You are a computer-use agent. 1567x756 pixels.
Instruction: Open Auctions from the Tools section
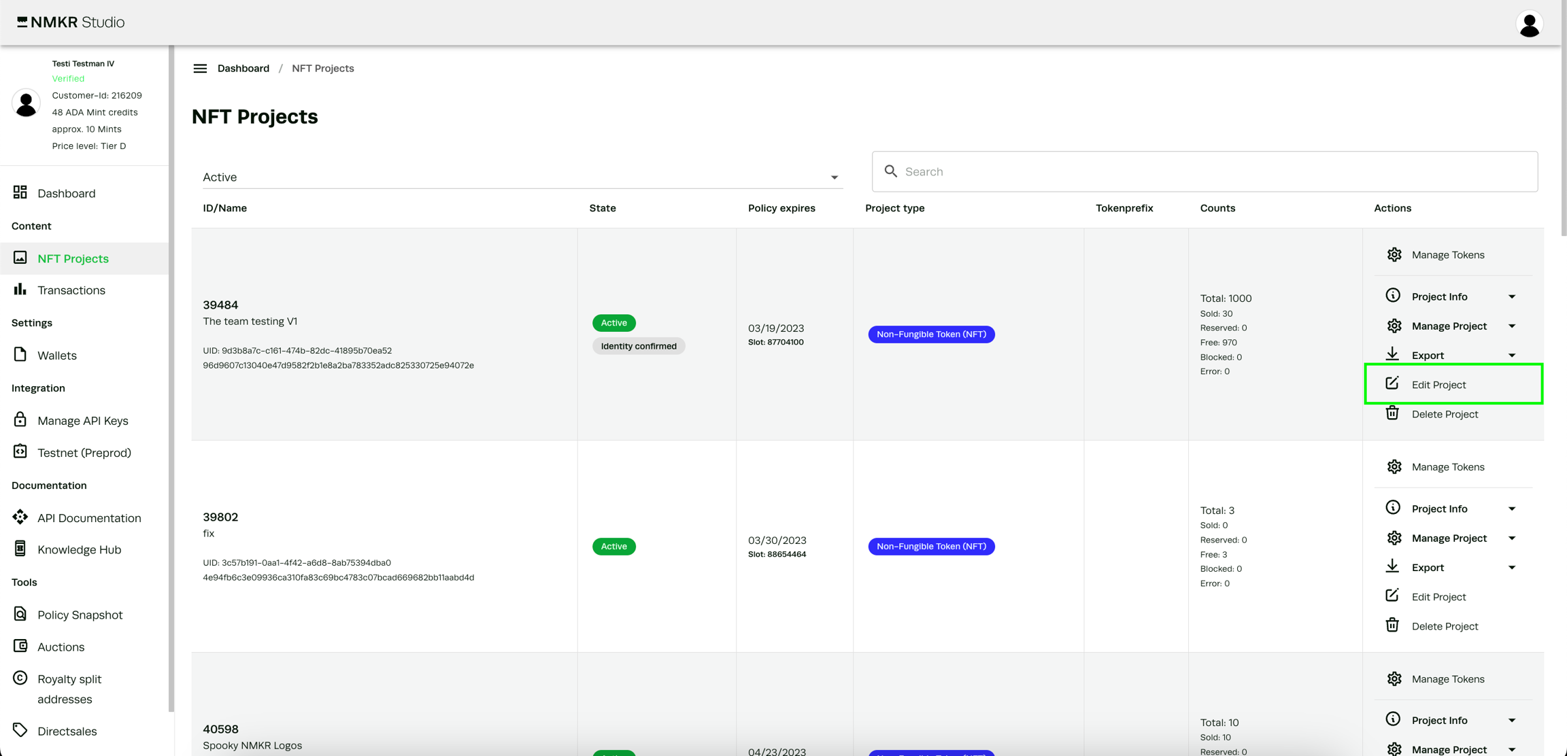click(61, 647)
